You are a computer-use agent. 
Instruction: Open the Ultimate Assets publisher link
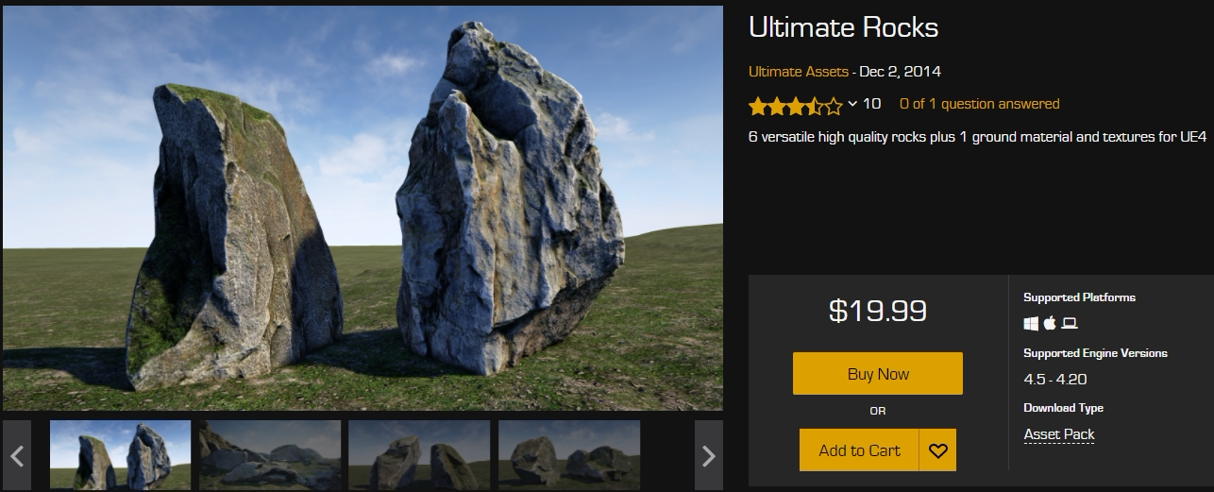coord(798,72)
